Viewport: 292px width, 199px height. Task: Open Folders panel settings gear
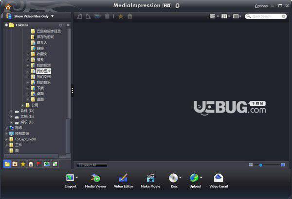click(60, 25)
